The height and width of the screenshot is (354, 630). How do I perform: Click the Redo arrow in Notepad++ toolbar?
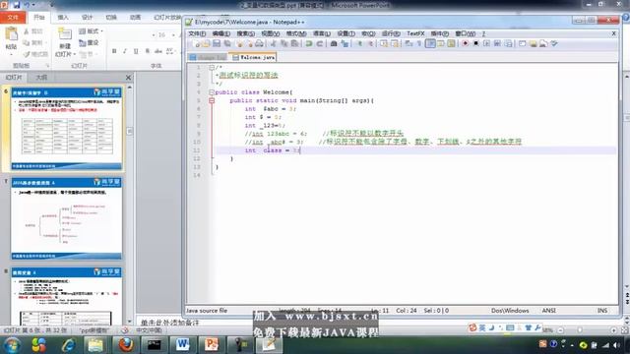click(319, 43)
